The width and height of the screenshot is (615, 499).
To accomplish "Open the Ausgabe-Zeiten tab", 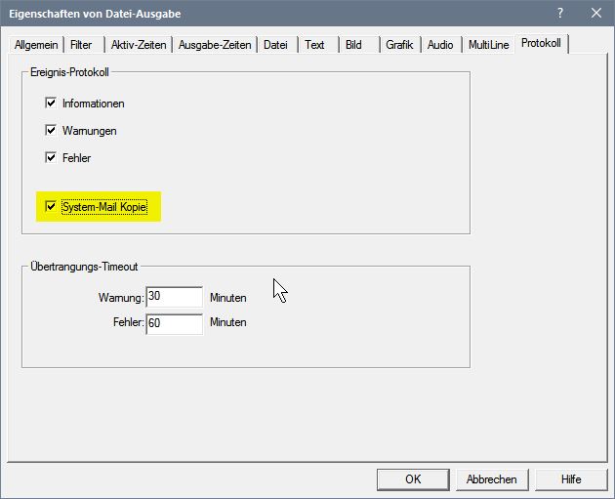I will pyautogui.click(x=215, y=45).
